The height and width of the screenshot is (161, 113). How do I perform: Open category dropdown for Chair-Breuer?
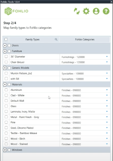pos(107,62)
